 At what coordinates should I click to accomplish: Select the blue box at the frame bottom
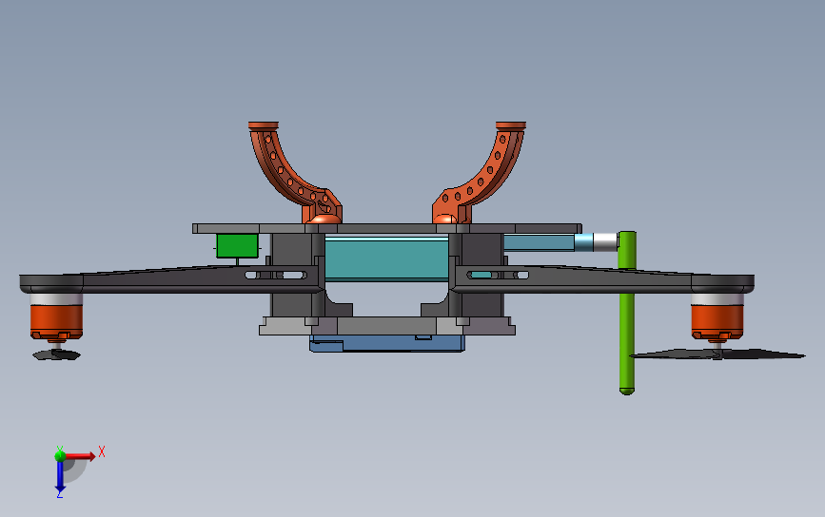click(x=387, y=344)
